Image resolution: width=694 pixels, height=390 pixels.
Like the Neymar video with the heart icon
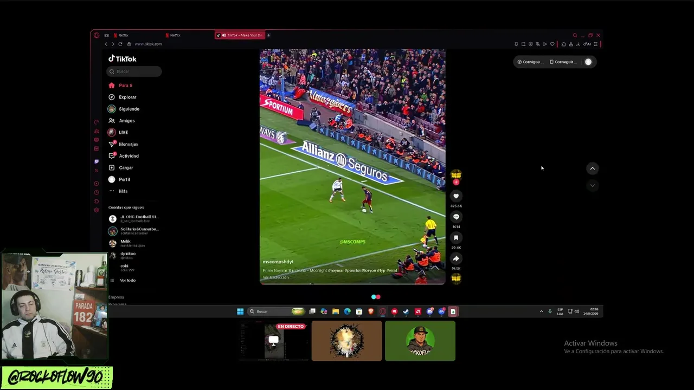tap(456, 196)
